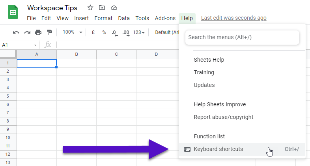Screen dimensions: 310x166
Task: Select cell A1
Action: click(x=37, y=63)
